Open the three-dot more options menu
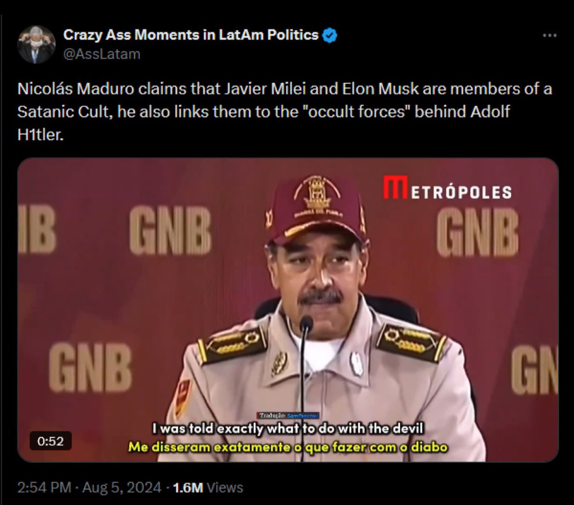The height and width of the screenshot is (505, 574). point(550,35)
